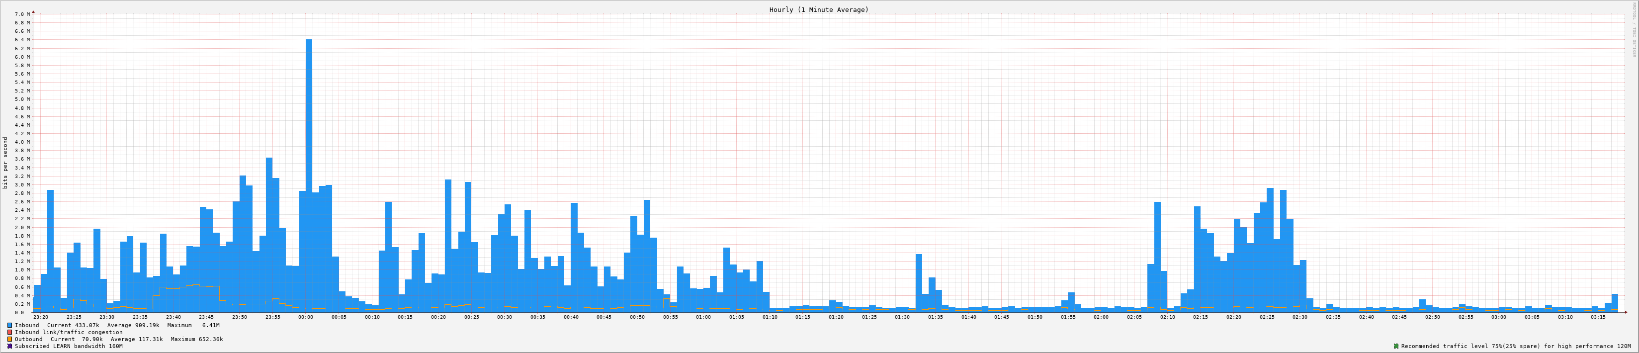Click the red Inbound congestion legend swatch
1639x353 pixels.
click(9, 332)
